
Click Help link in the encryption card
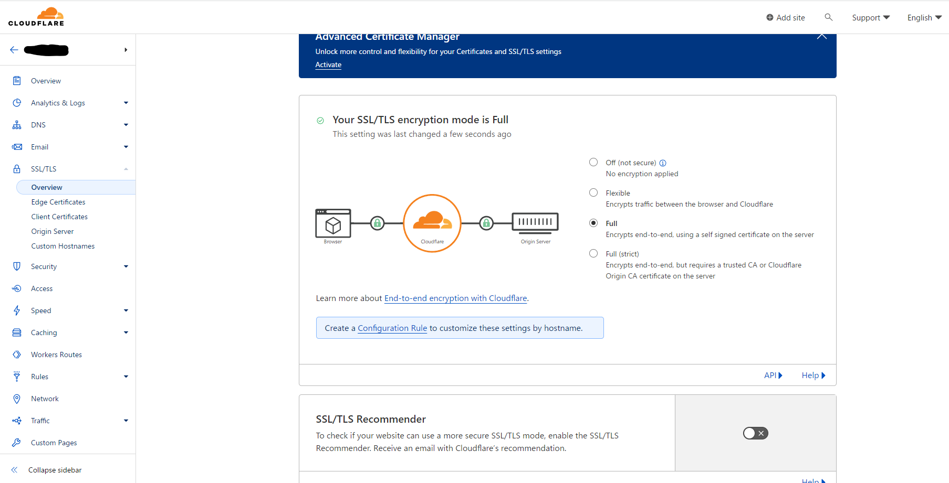pyautogui.click(x=814, y=375)
